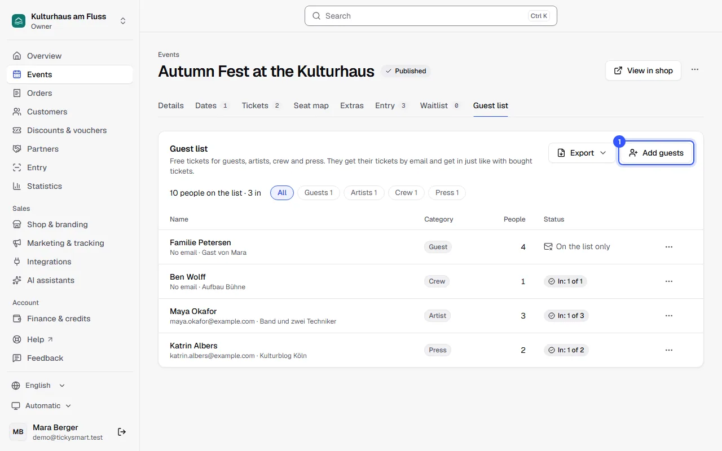Open the Automatic theme dropdown
This screenshot has width=722, height=451.
[x=42, y=406]
